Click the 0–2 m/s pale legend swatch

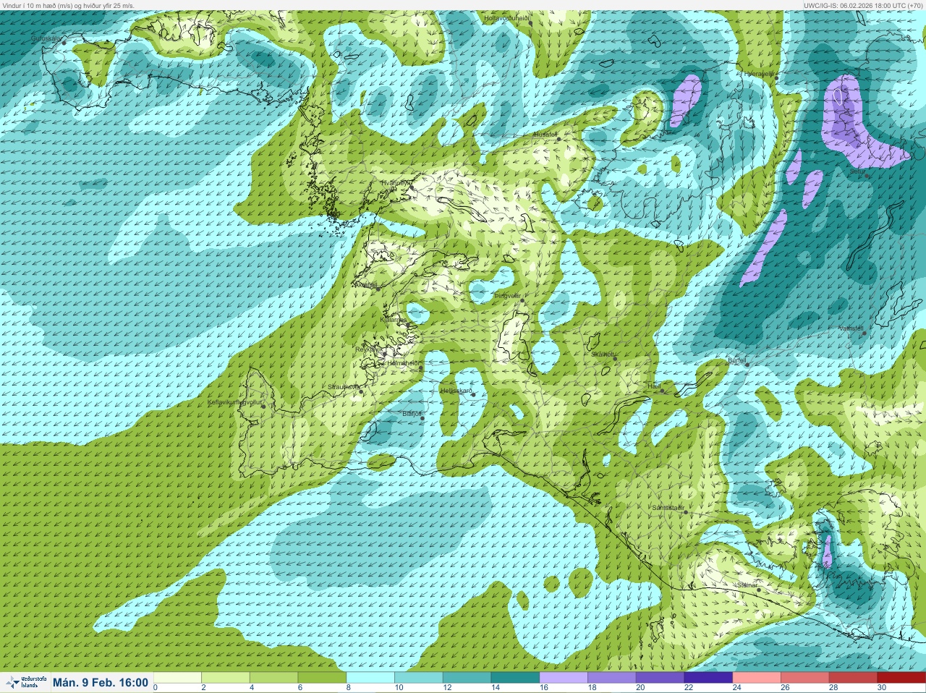(177, 678)
